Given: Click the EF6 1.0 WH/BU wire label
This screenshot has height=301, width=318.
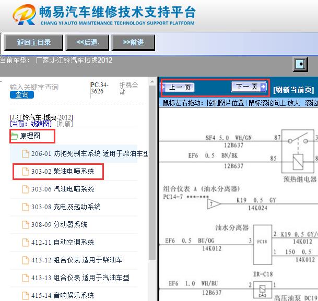Looking at the screenshot, I should click(x=193, y=283).
